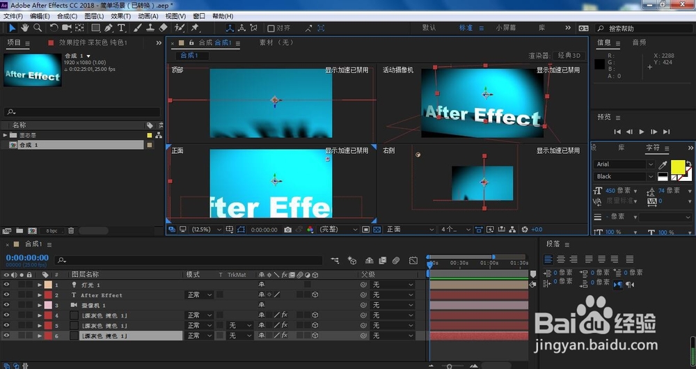Open channel and color management settings icon
Image resolution: width=696 pixels, height=369 pixels.
pos(310,230)
